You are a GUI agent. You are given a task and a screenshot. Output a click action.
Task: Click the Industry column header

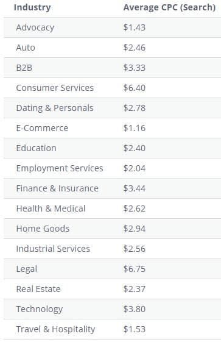[x=32, y=7]
